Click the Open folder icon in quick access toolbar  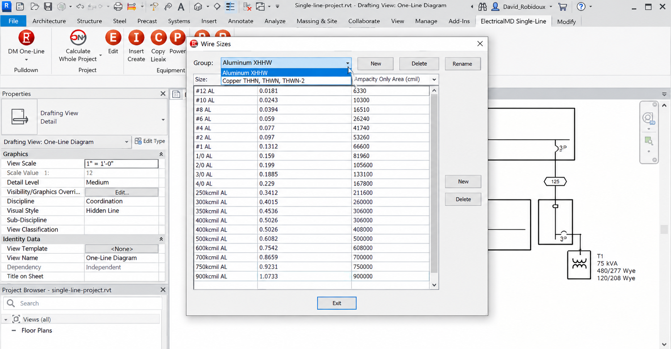[35, 7]
